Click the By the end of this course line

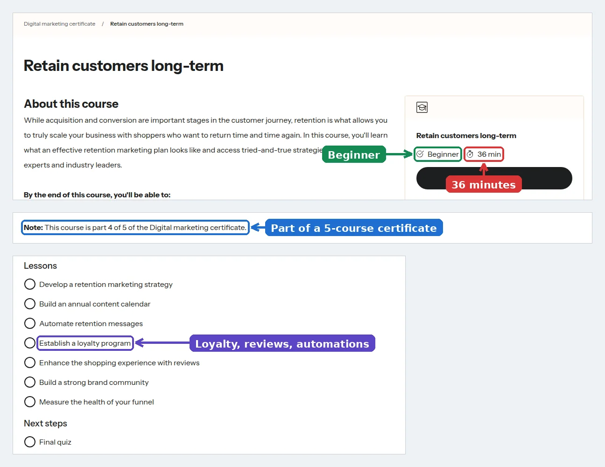pyautogui.click(x=97, y=195)
